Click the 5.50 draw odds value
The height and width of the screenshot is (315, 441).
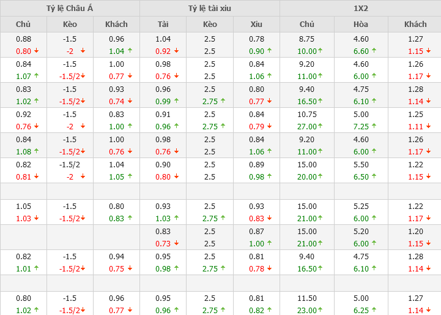[x=361, y=164]
